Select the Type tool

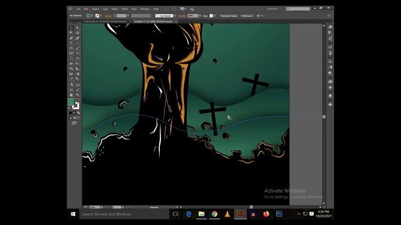[x=71, y=43]
